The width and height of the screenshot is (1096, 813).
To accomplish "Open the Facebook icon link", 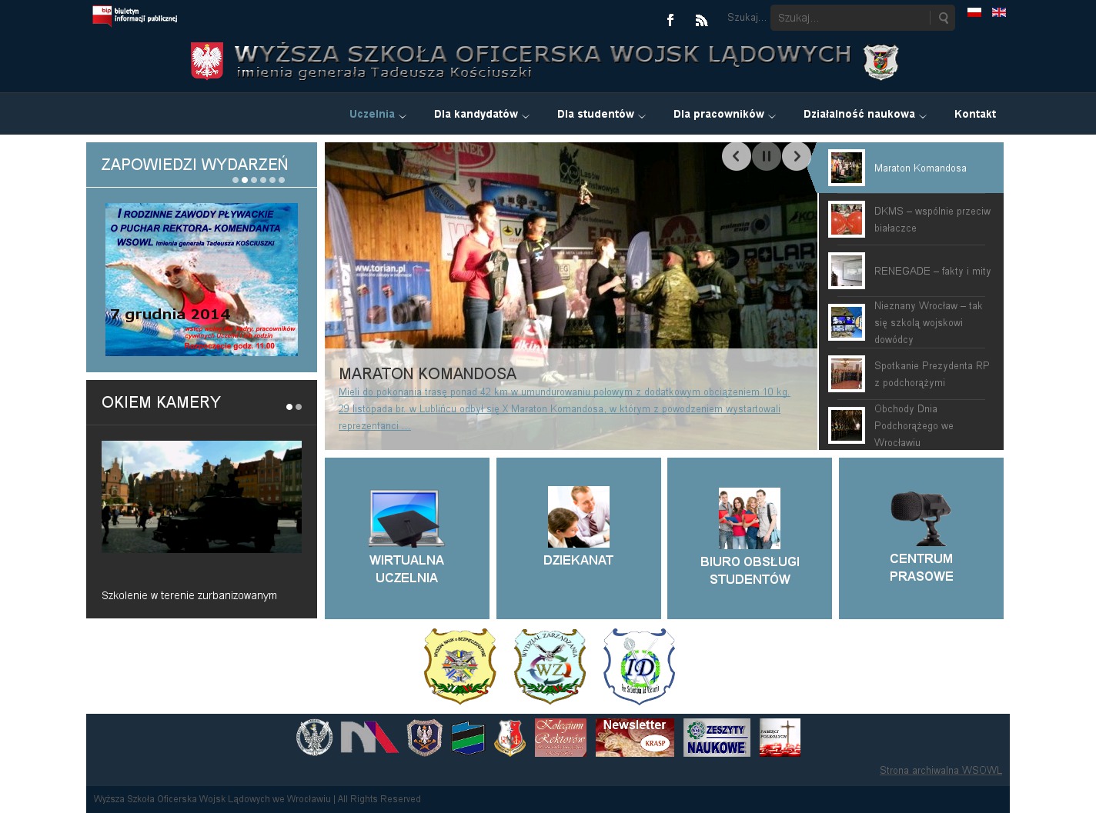I will point(670,20).
